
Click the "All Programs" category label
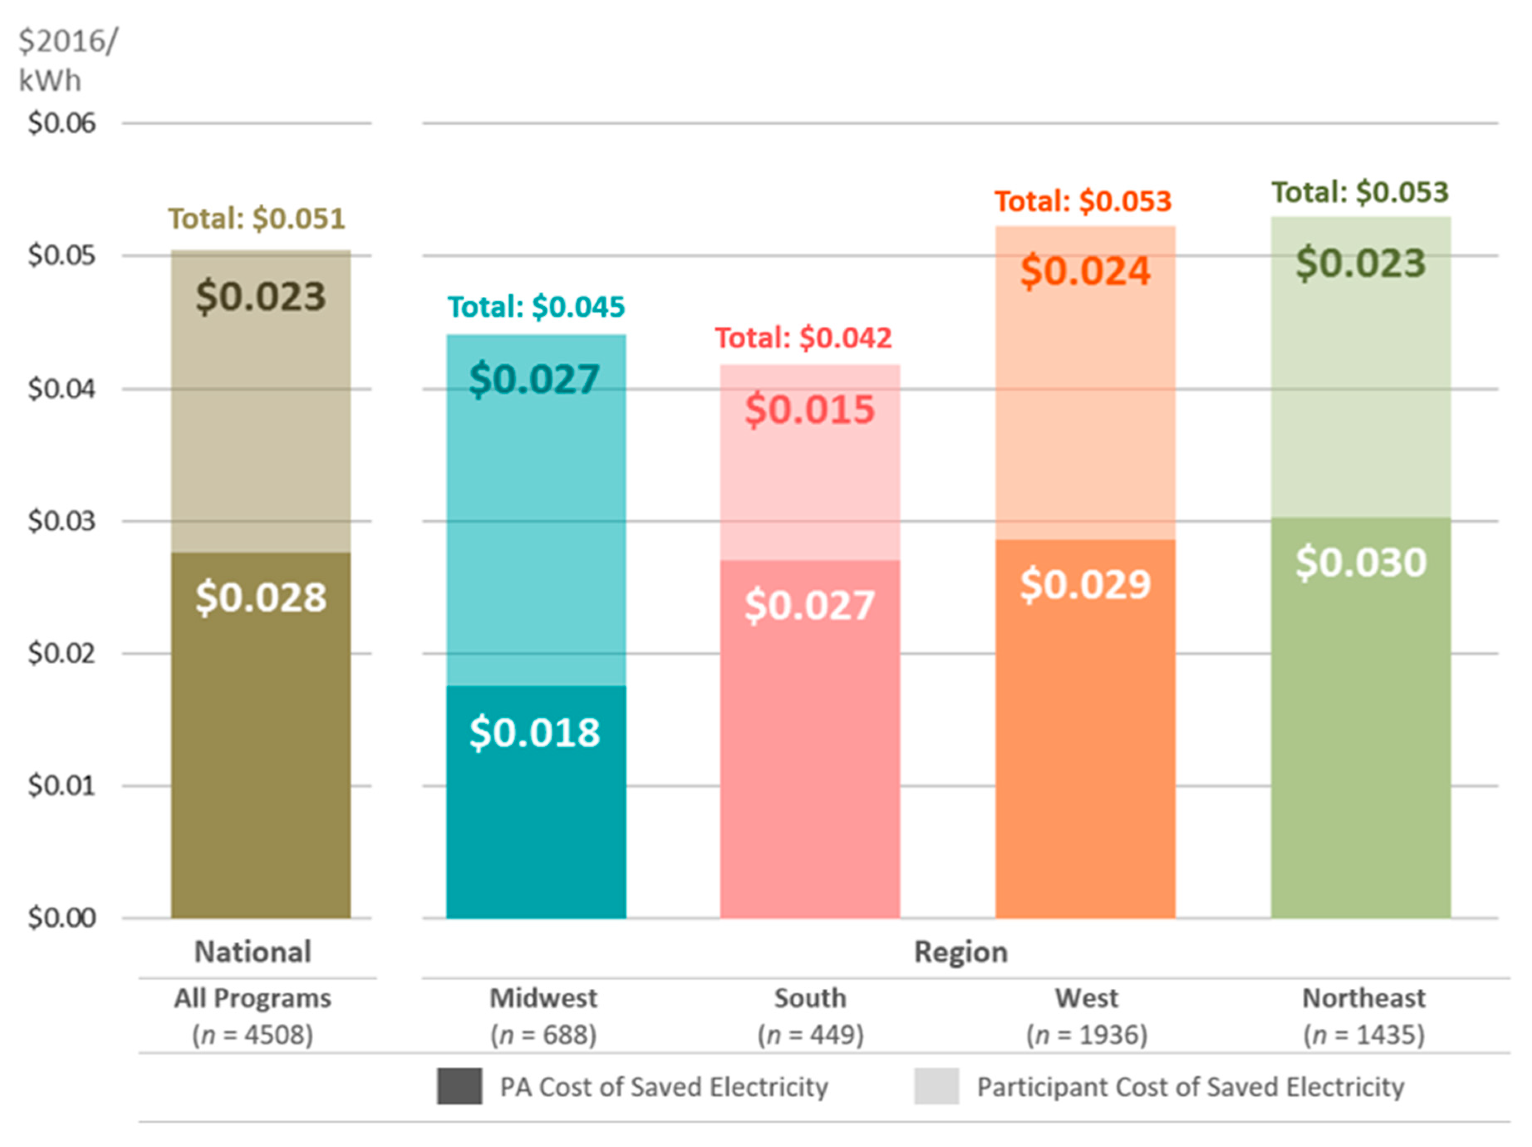[253, 998]
